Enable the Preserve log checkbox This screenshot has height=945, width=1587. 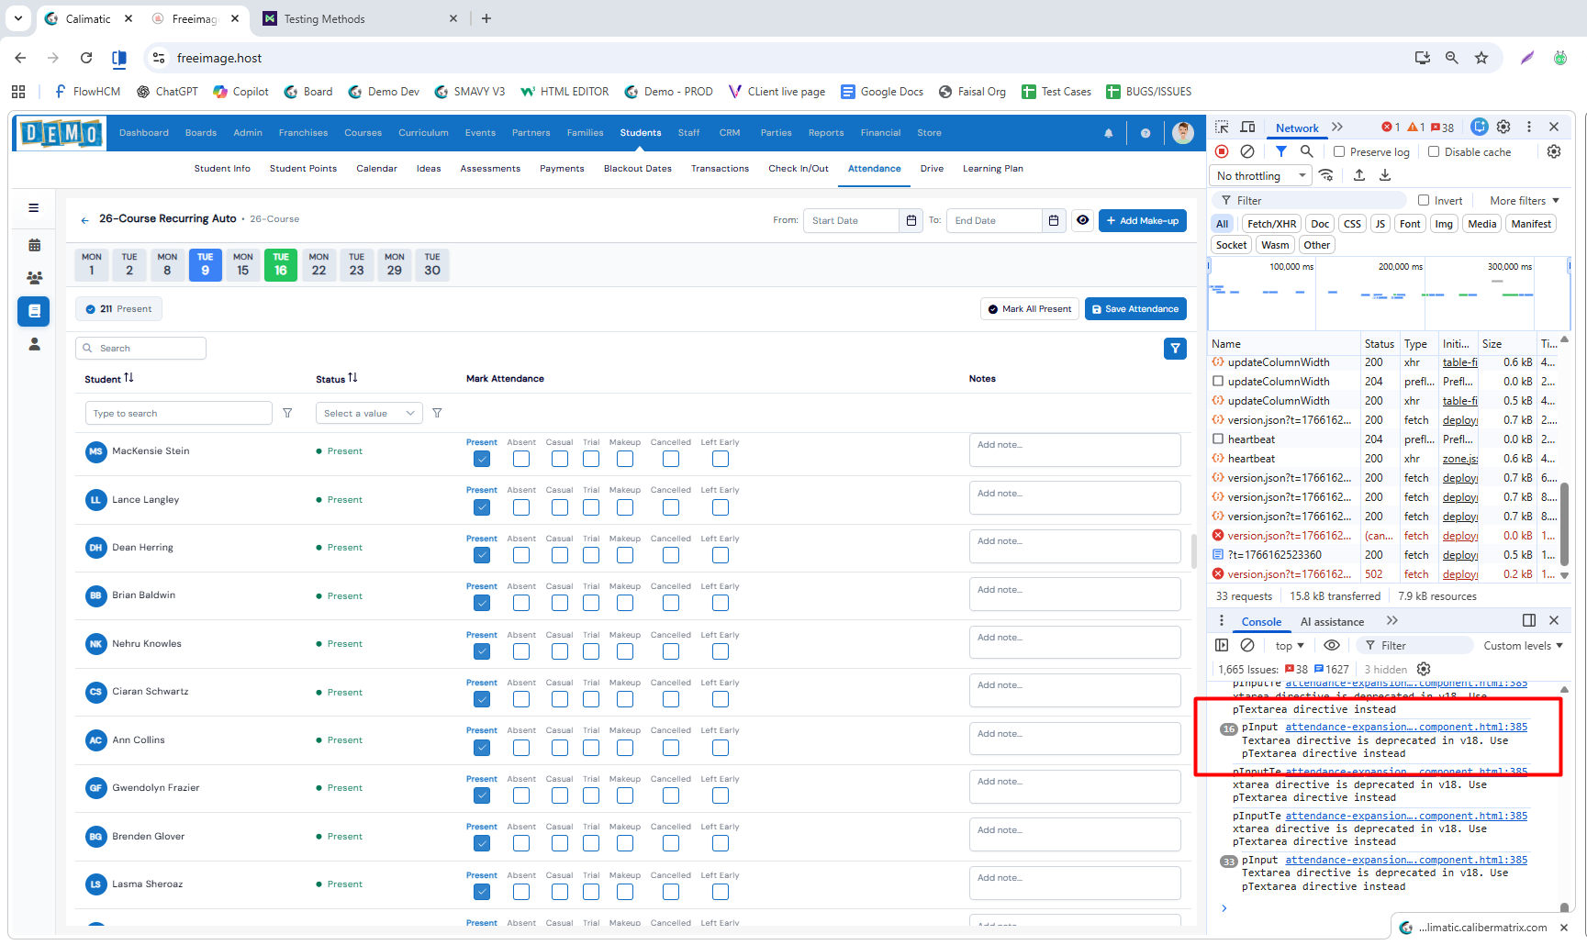point(1339,152)
